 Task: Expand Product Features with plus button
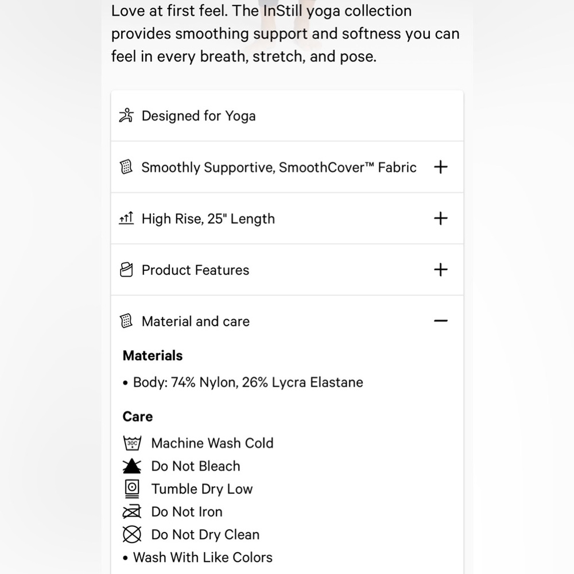(x=441, y=270)
